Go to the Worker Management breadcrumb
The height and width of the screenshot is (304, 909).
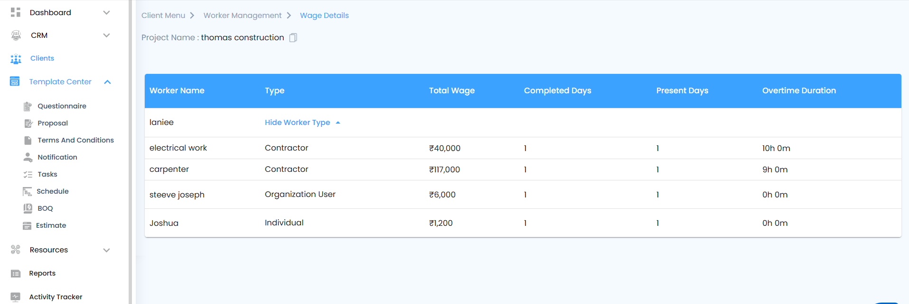[x=242, y=16]
